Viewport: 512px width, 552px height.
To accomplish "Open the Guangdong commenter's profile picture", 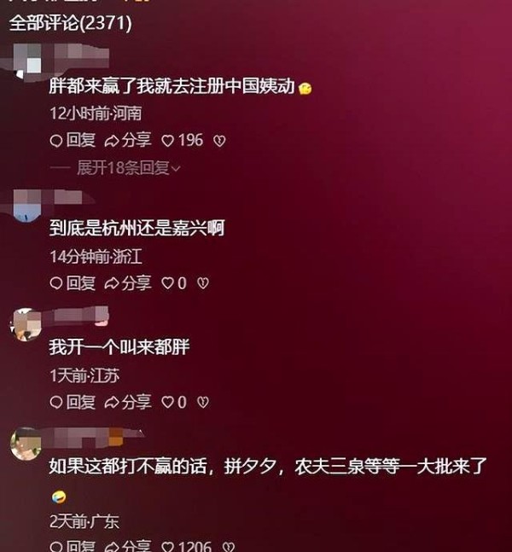I will tap(26, 444).
